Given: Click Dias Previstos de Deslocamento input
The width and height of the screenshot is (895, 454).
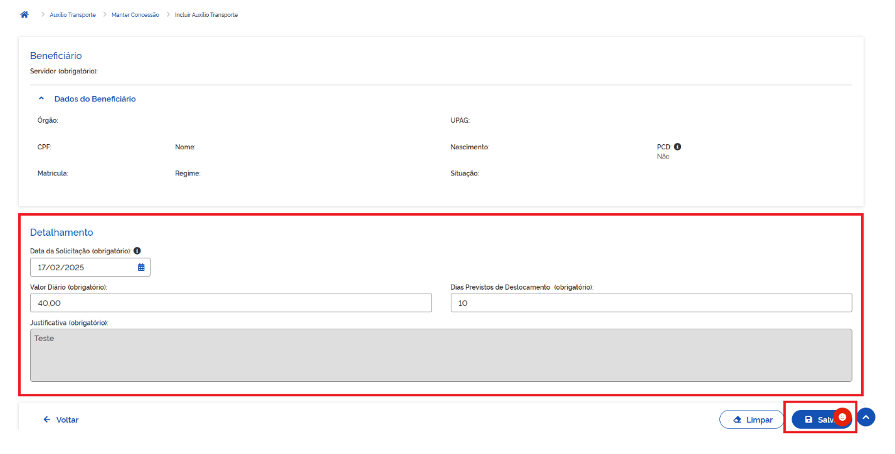Looking at the screenshot, I should (x=650, y=303).
